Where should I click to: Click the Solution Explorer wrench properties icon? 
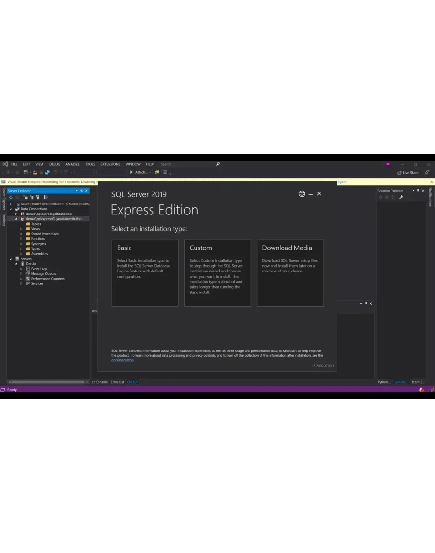click(401, 197)
